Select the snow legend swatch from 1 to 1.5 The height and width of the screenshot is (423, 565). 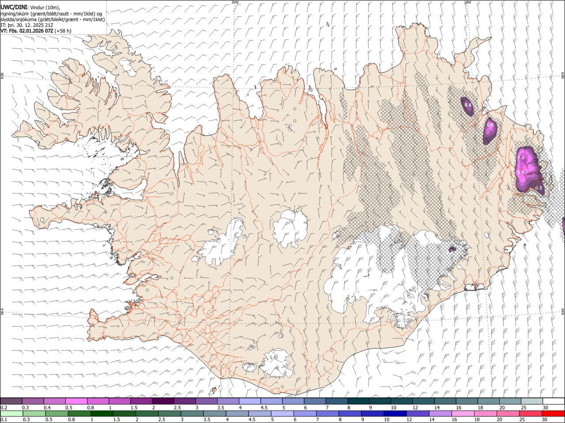[120, 401]
